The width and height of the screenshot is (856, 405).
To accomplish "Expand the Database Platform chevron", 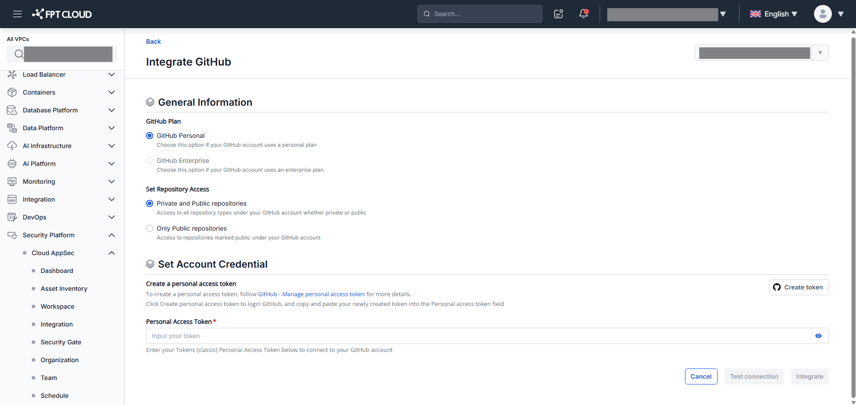I will pyautogui.click(x=112, y=110).
